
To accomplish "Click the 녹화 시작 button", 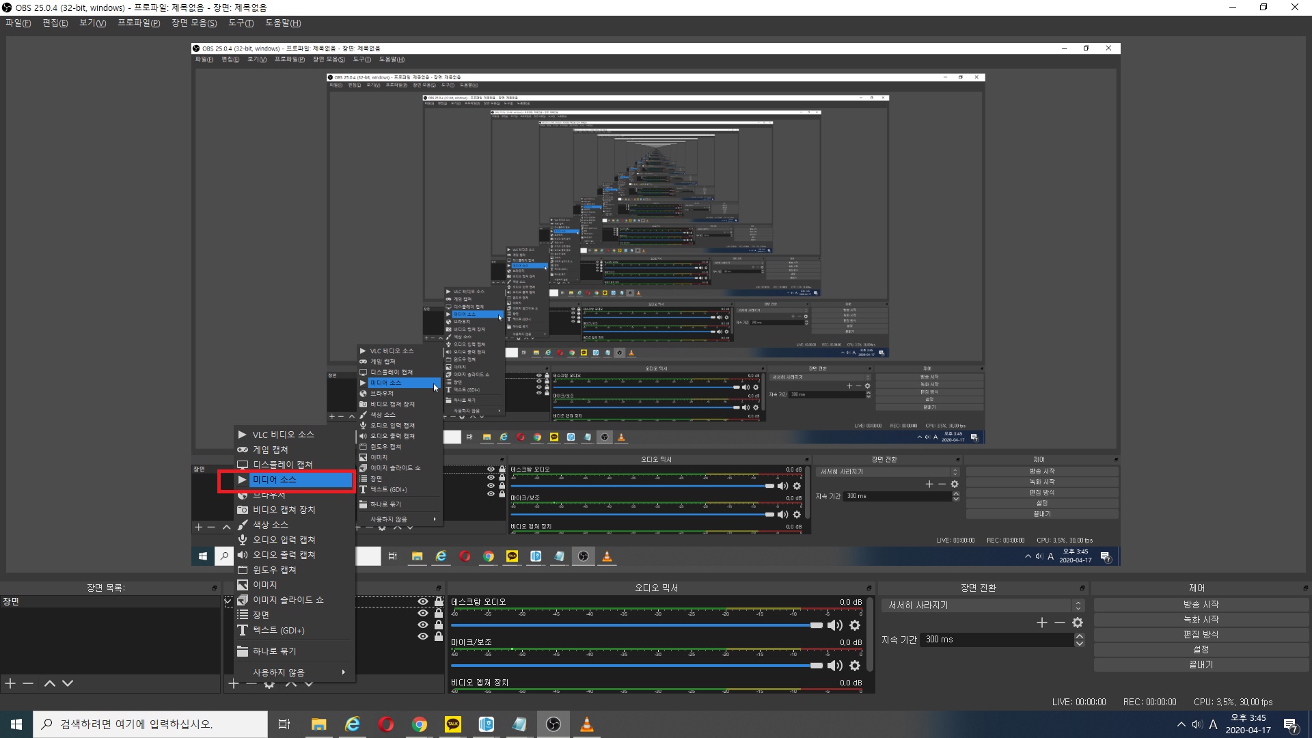I will click(x=1201, y=620).
